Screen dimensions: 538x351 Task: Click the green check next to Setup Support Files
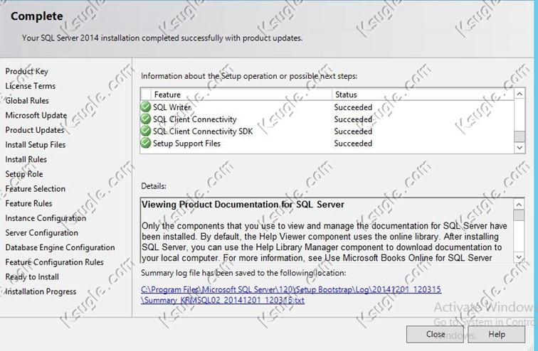tap(146, 143)
